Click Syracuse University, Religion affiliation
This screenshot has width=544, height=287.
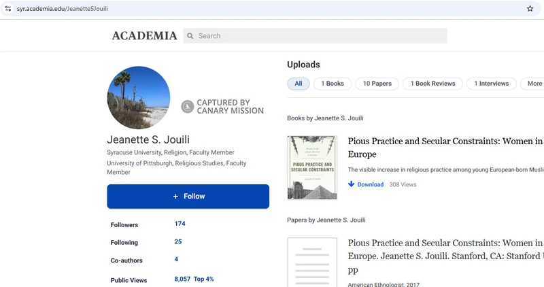point(171,152)
